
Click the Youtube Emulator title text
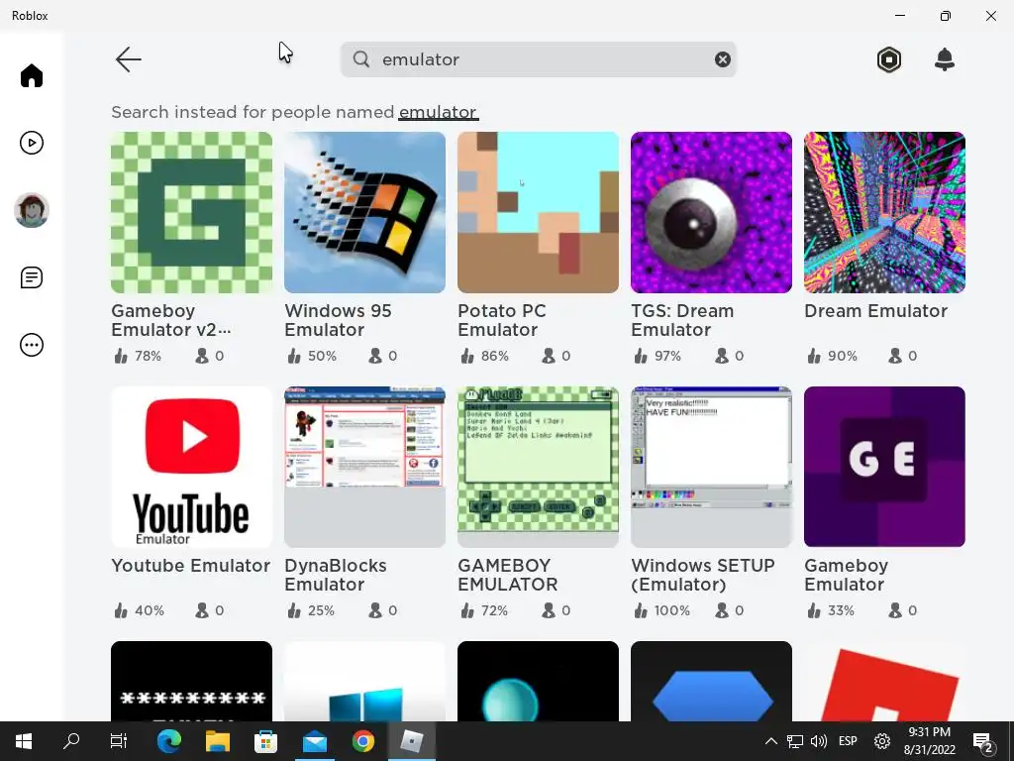[x=191, y=566]
